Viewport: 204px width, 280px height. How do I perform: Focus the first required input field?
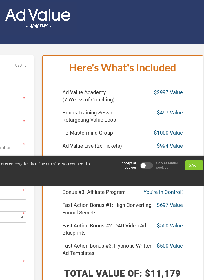click(13, 101)
